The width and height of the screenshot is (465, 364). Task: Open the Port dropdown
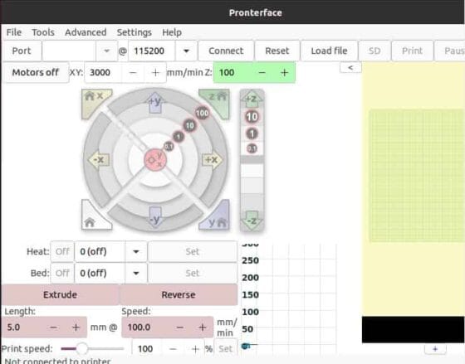pos(106,51)
